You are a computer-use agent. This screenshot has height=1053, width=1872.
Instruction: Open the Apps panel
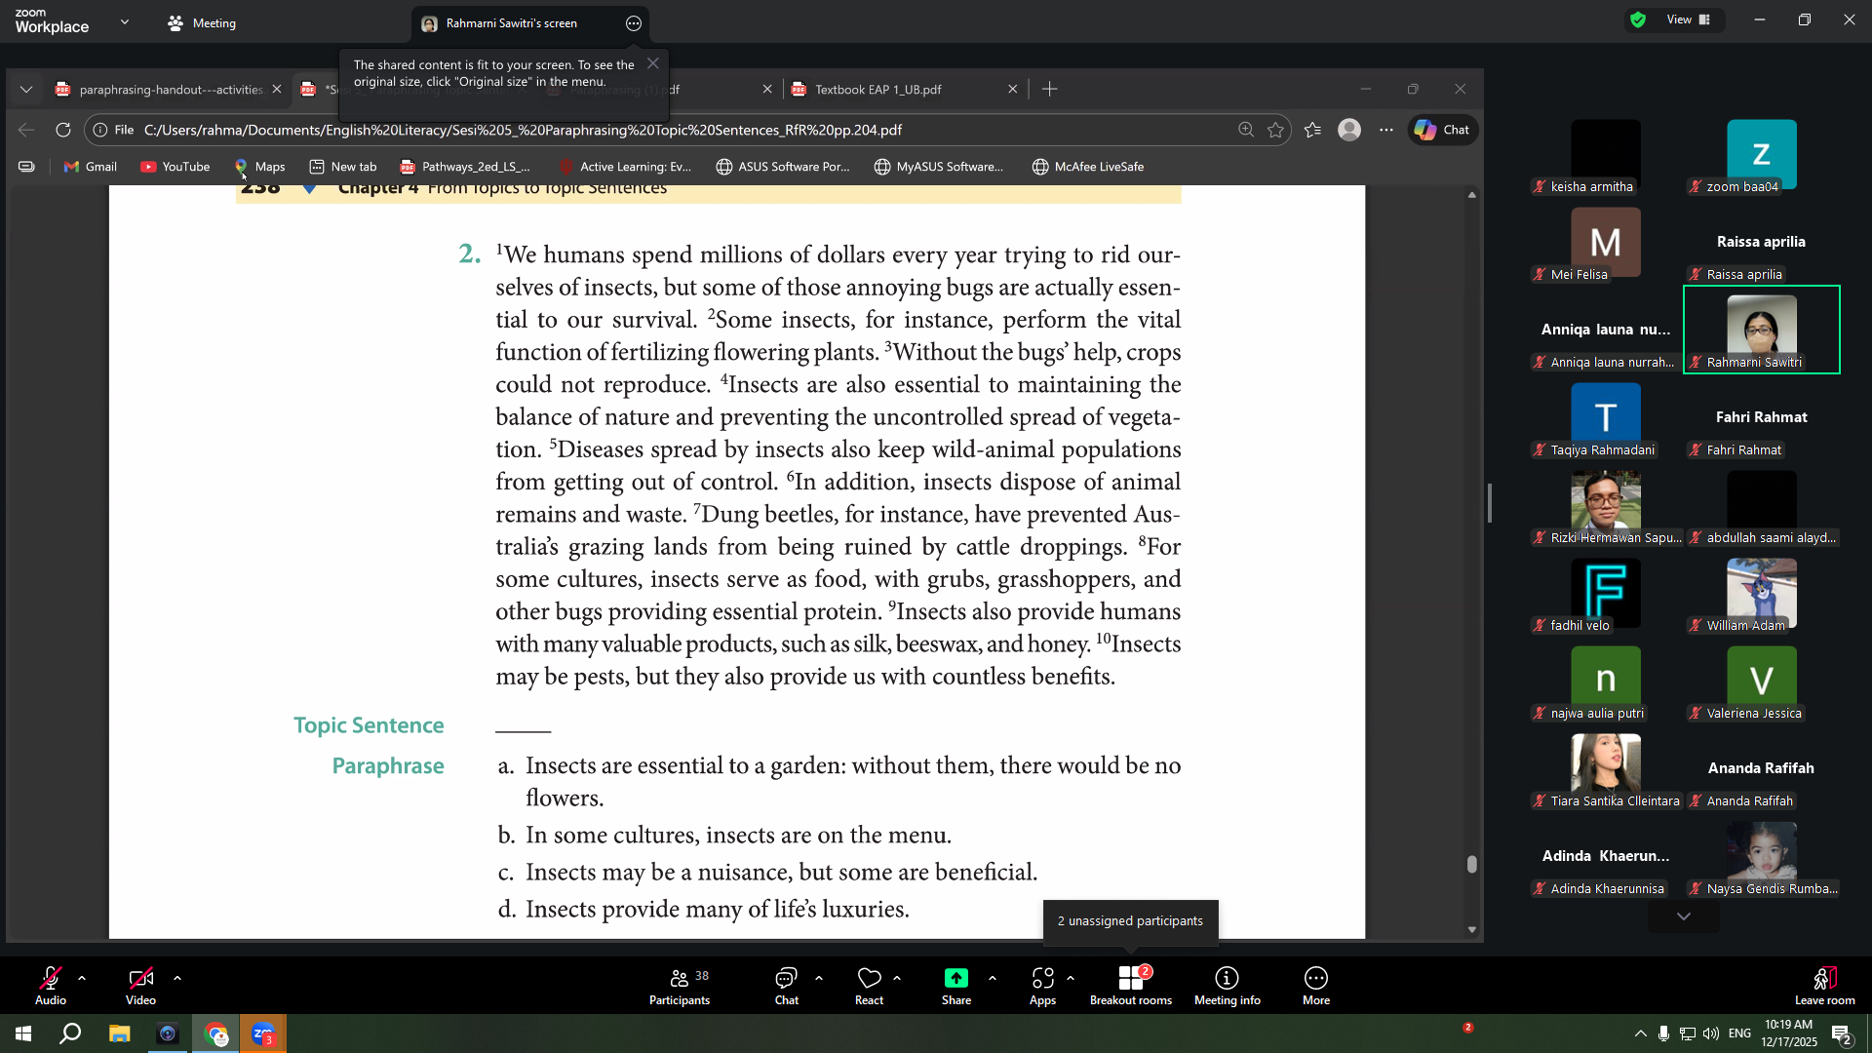pyautogui.click(x=1042, y=985)
